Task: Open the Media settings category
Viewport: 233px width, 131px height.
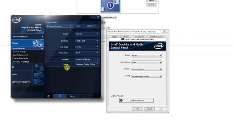Action: 28,74
